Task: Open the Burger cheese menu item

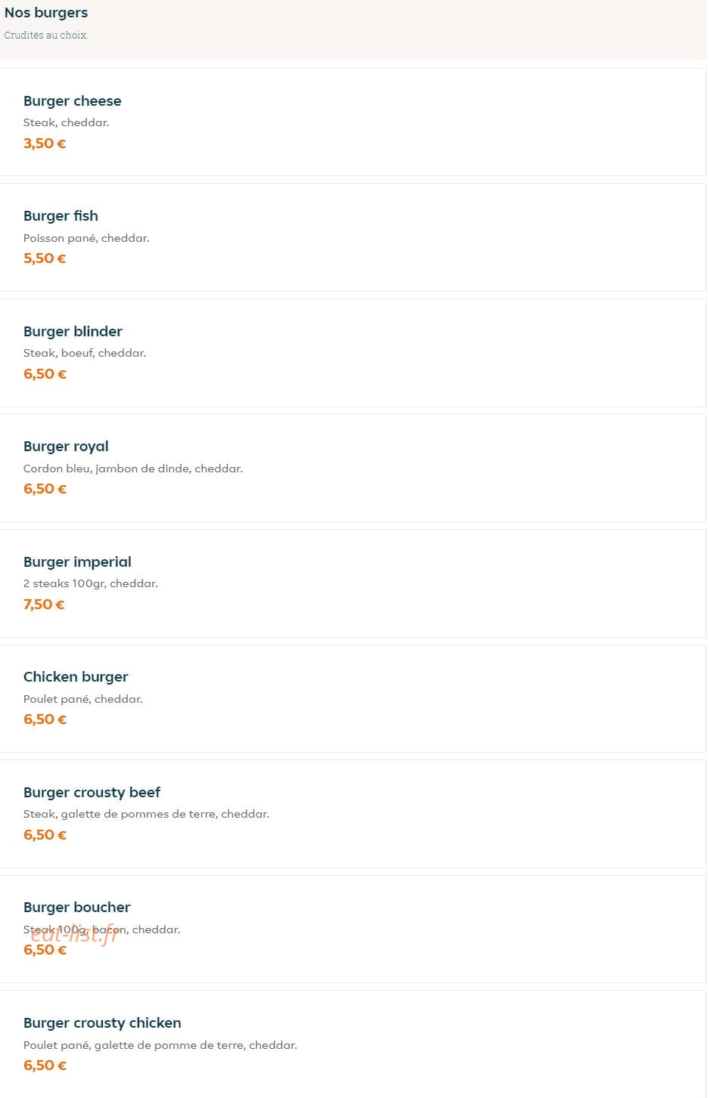Action: [x=352, y=122]
